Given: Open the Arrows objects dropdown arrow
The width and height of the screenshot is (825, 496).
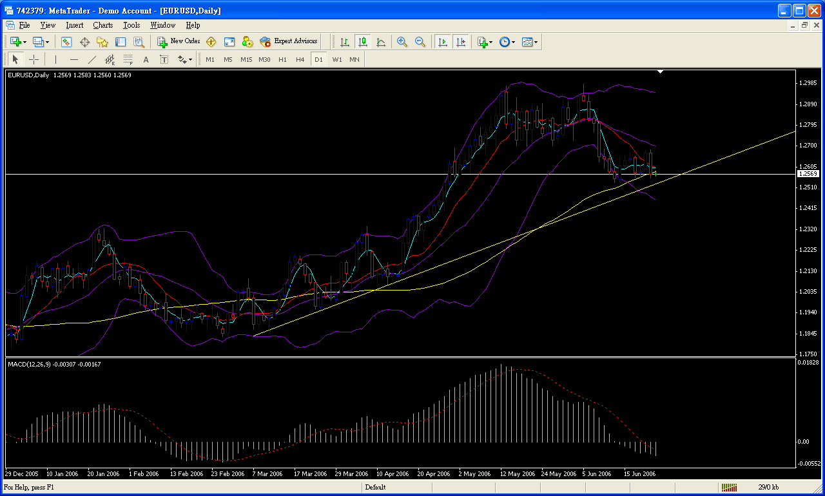Looking at the screenshot, I should (190, 59).
